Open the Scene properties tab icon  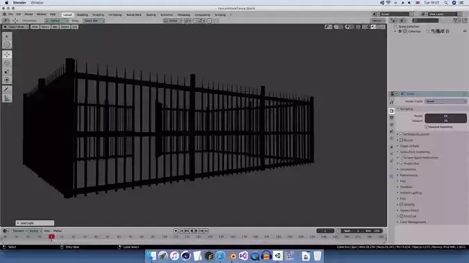[391, 131]
